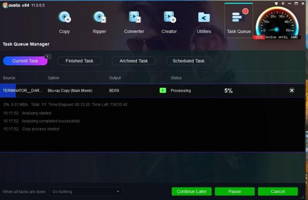Click the Continue Later button
Viewport: 308px width, 200px height.
pyautogui.click(x=192, y=192)
